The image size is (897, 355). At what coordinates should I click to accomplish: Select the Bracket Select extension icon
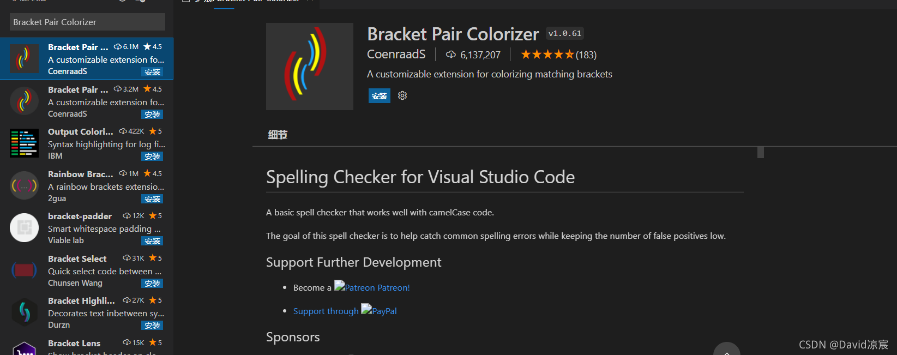coord(24,270)
